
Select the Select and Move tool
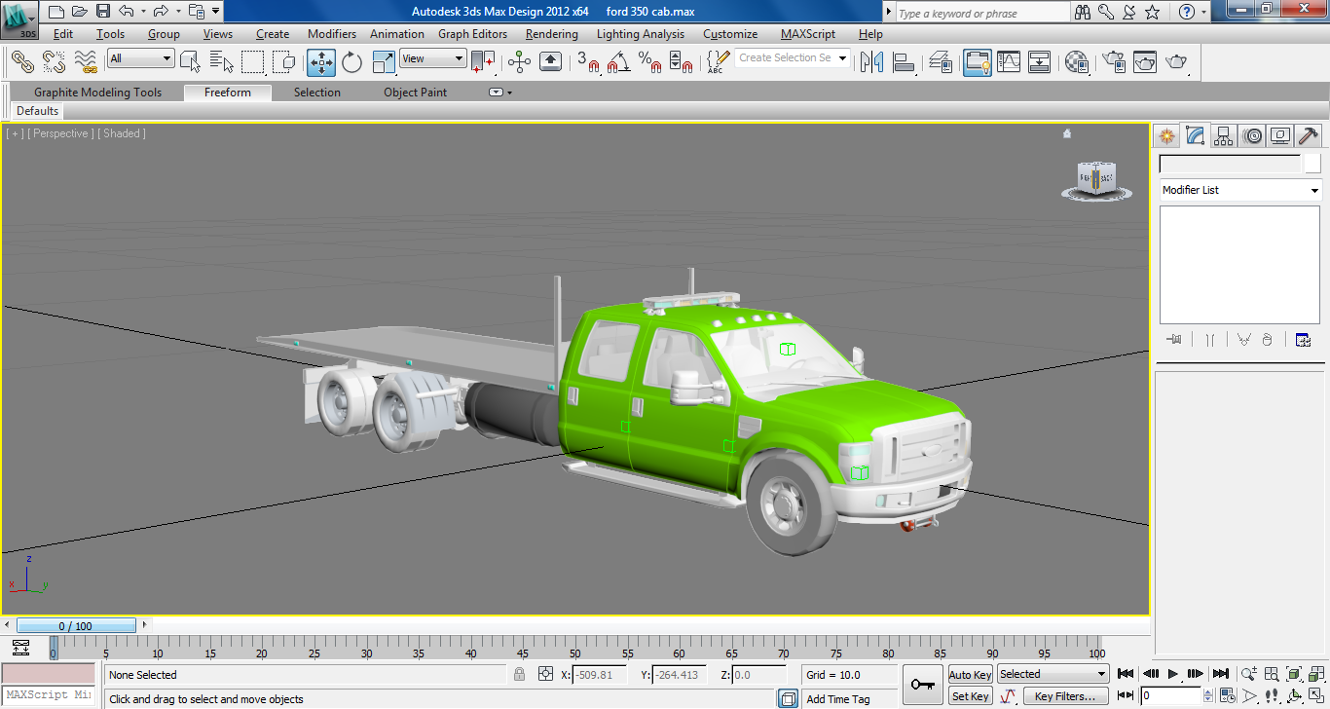[x=321, y=62]
